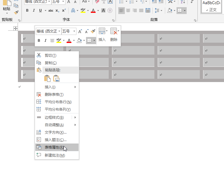Open the ribbon font size dropdown

pos(63,1)
